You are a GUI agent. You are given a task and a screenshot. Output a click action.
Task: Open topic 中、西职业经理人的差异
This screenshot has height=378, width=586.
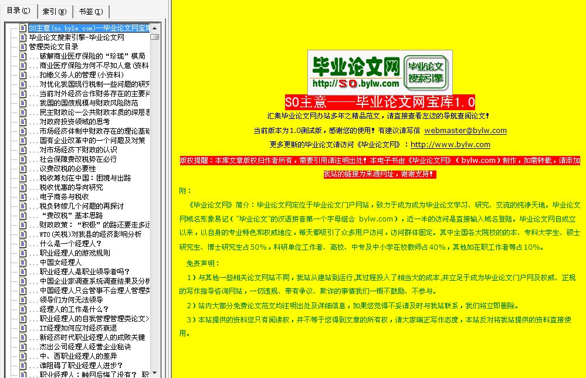[x=73, y=356]
